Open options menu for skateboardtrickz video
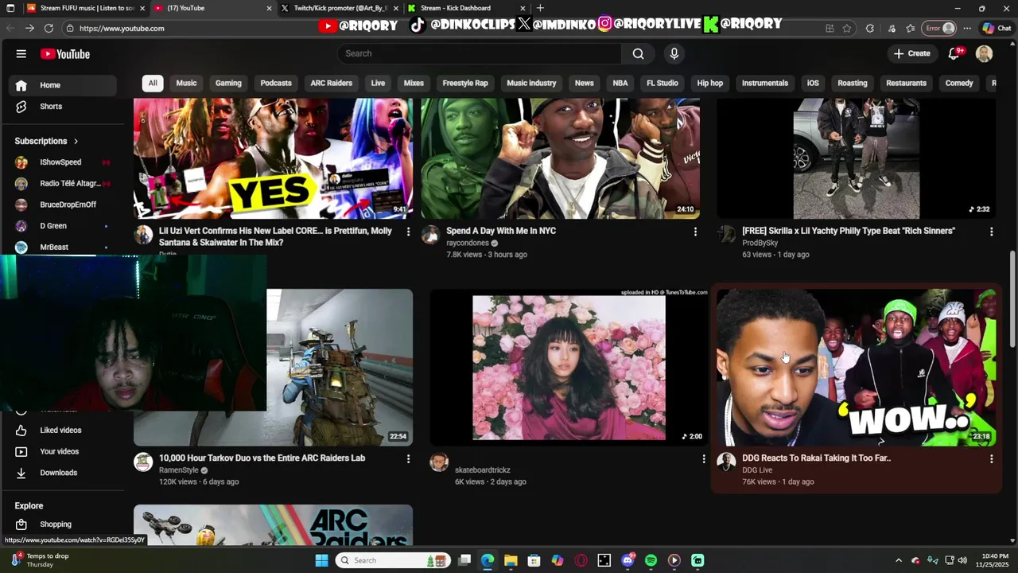 point(703,459)
